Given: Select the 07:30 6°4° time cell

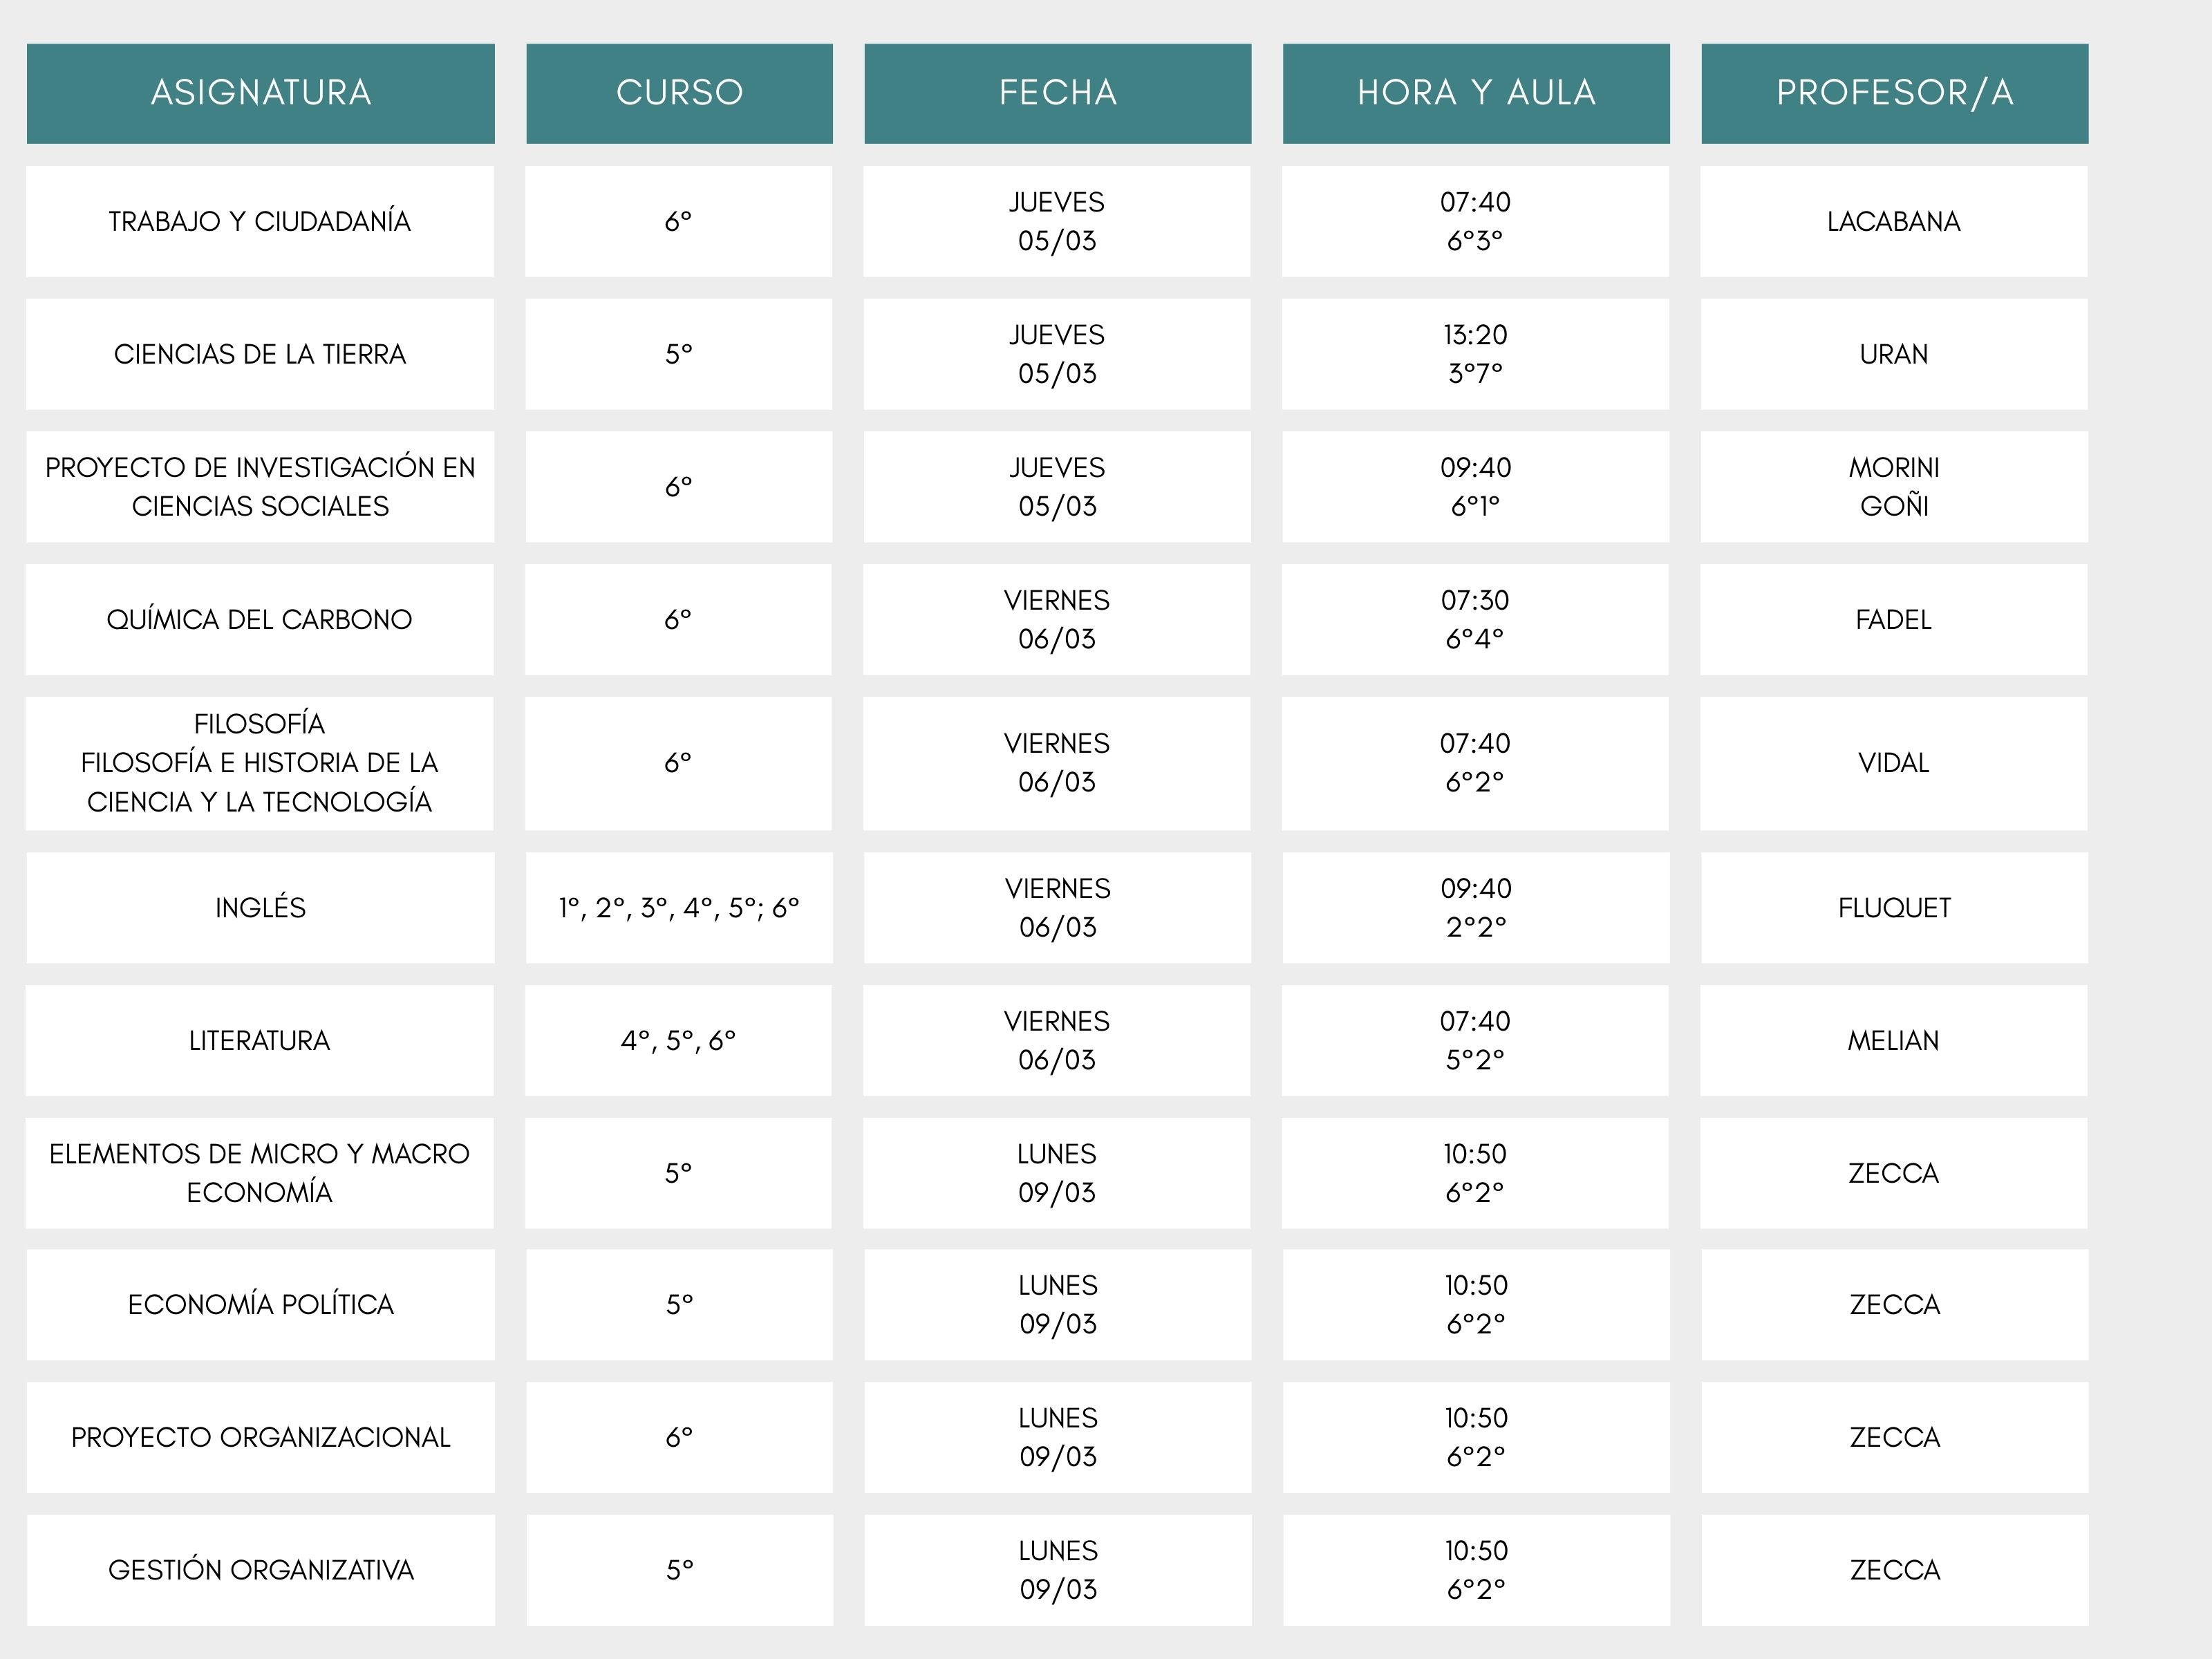Looking at the screenshot, I should pyautogui.click(x=1476, y=619).
